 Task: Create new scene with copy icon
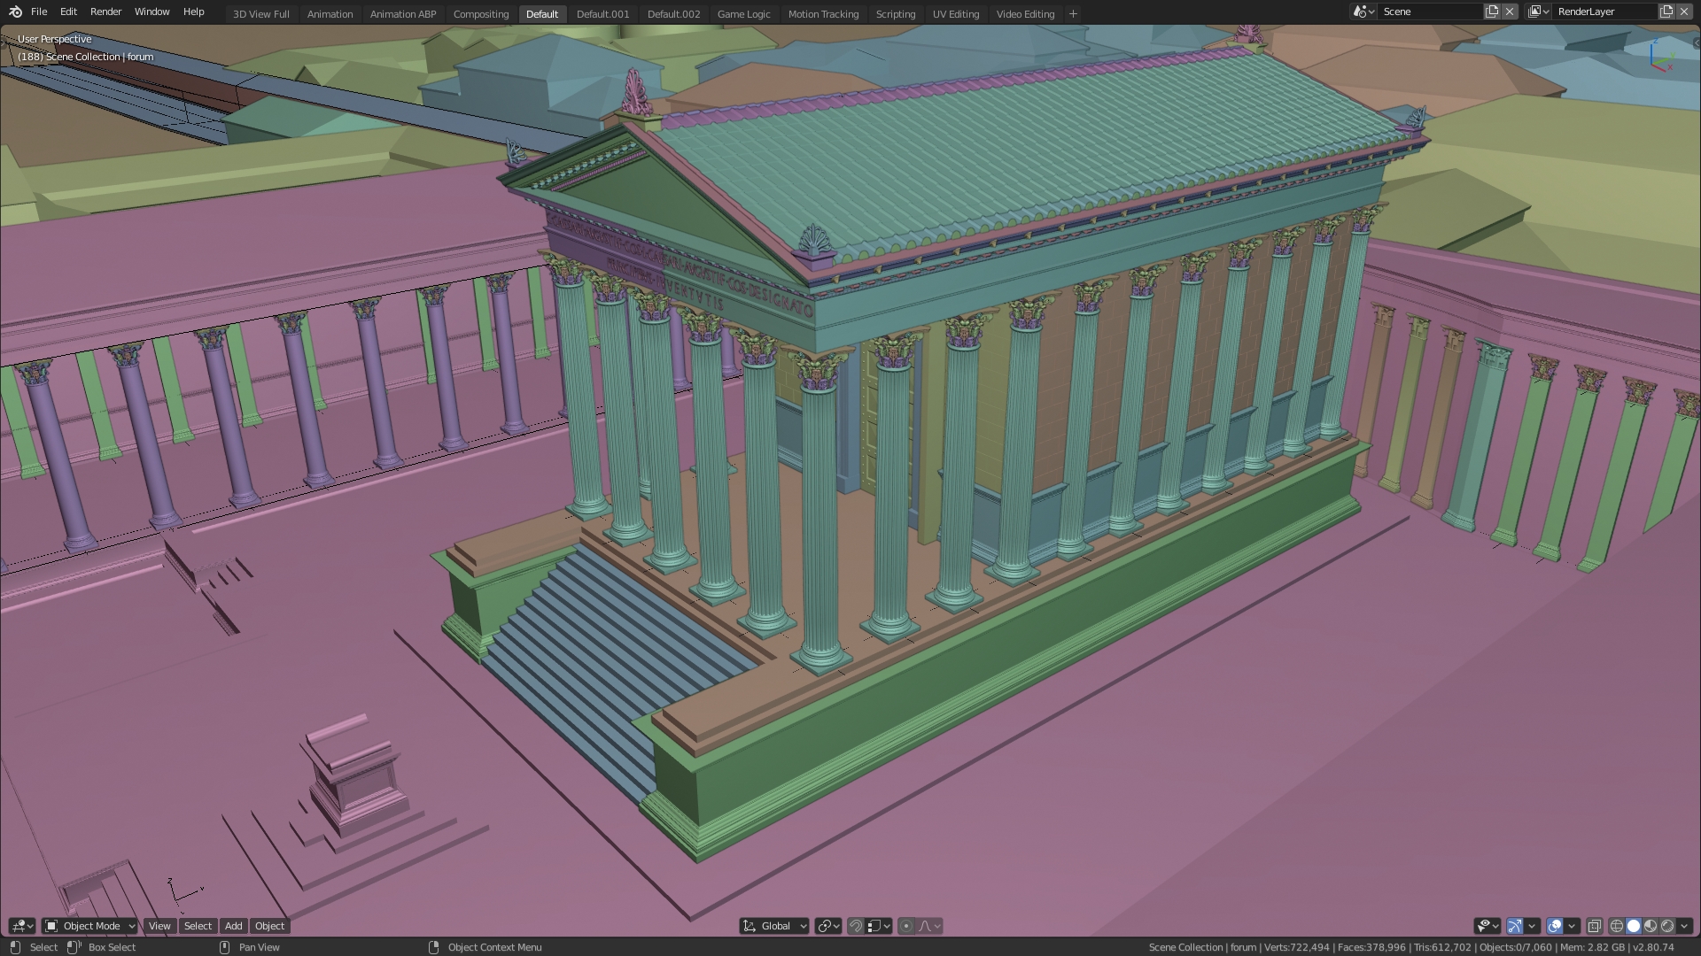point(1492,12)
